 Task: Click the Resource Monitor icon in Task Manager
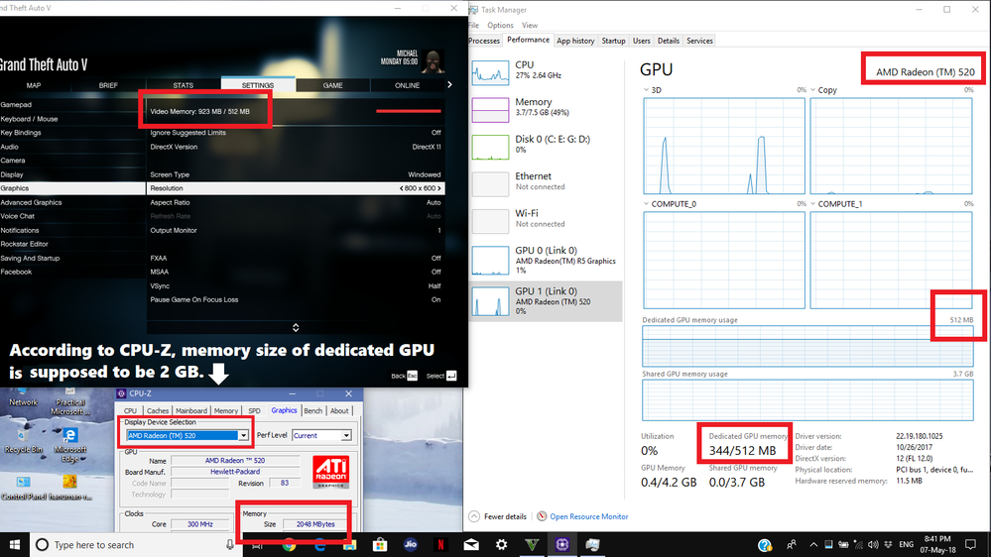point(542,516)
